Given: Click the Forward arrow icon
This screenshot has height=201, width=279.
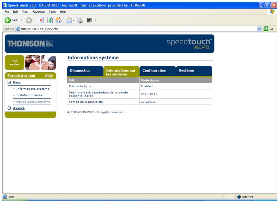Looking at the screenshot, I should pyautogui.click(x=29, y=20).
